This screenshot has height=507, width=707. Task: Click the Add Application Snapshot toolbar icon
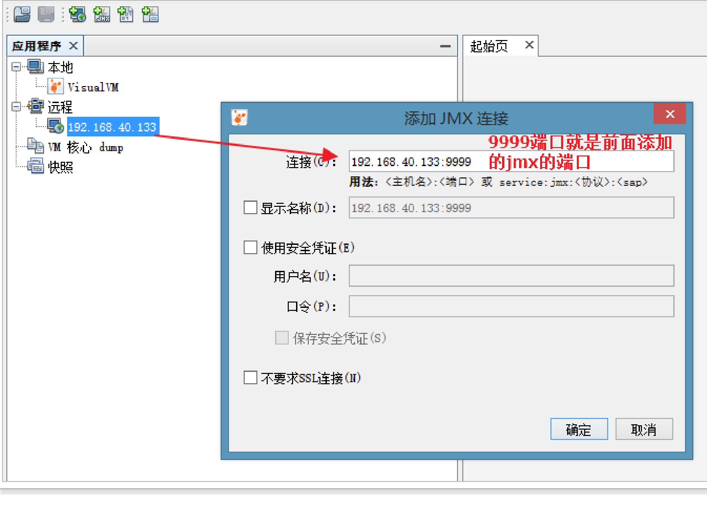click(150, 15)
